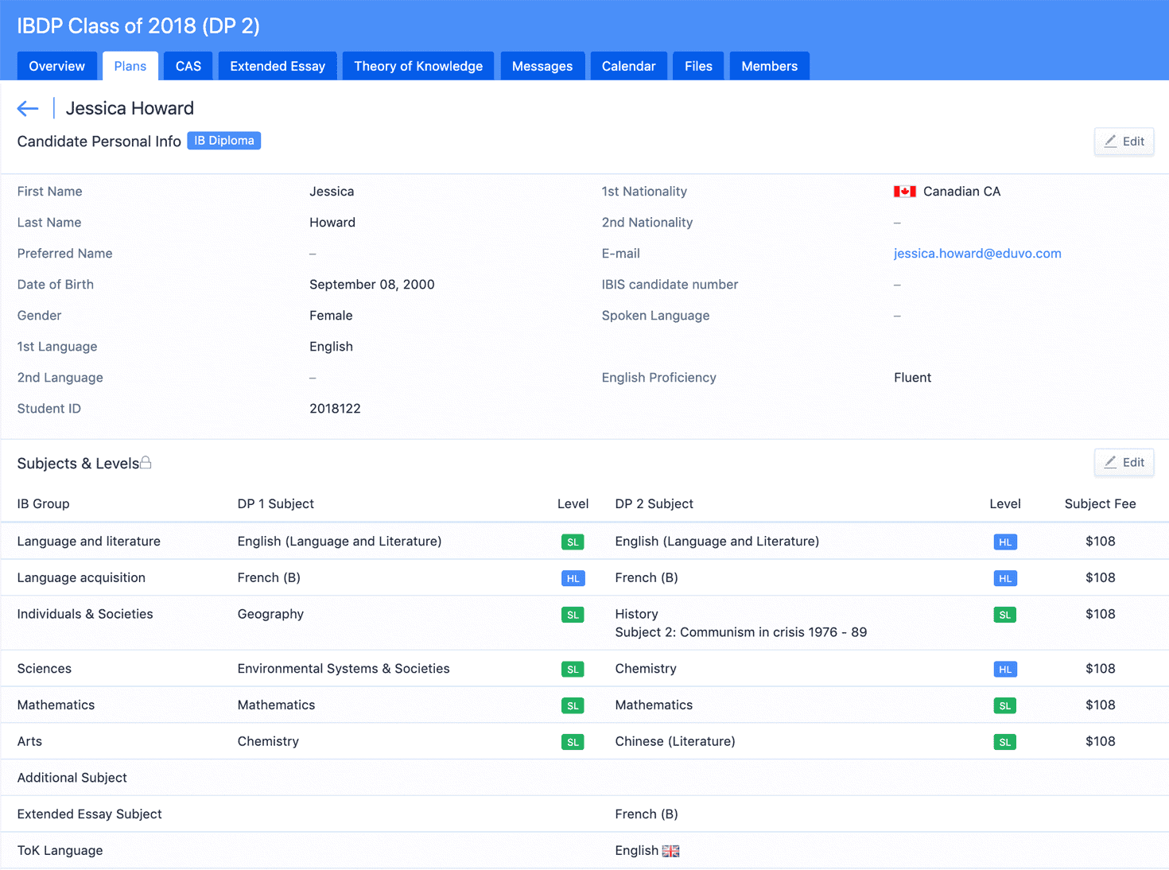1169x870 pixels.
Task: Click the back arrow beside Jessica Howard
Action: point(28,108)
